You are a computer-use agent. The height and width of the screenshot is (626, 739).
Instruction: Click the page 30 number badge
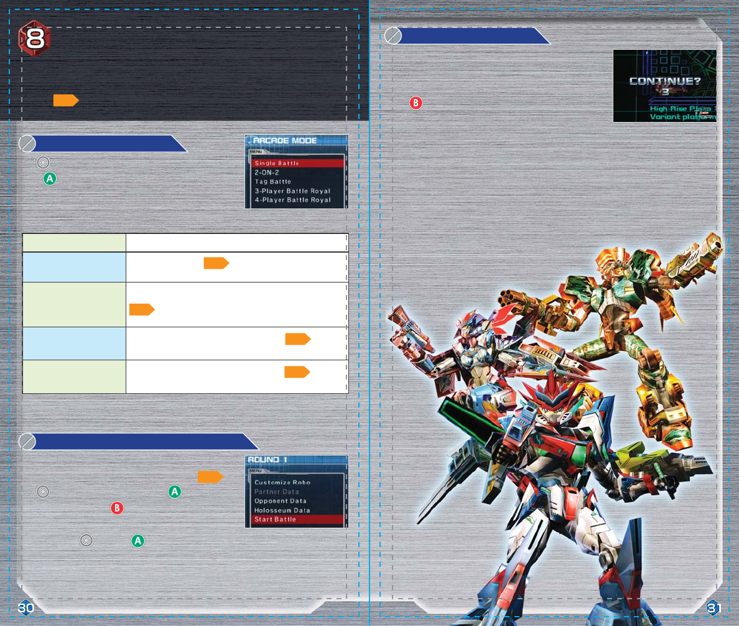tap(26, 608)
